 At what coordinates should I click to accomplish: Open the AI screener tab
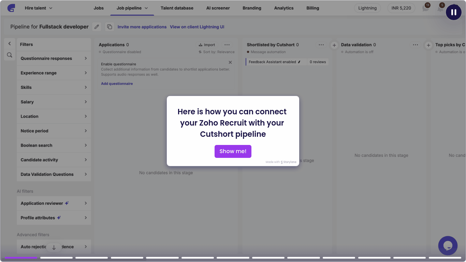218,8
